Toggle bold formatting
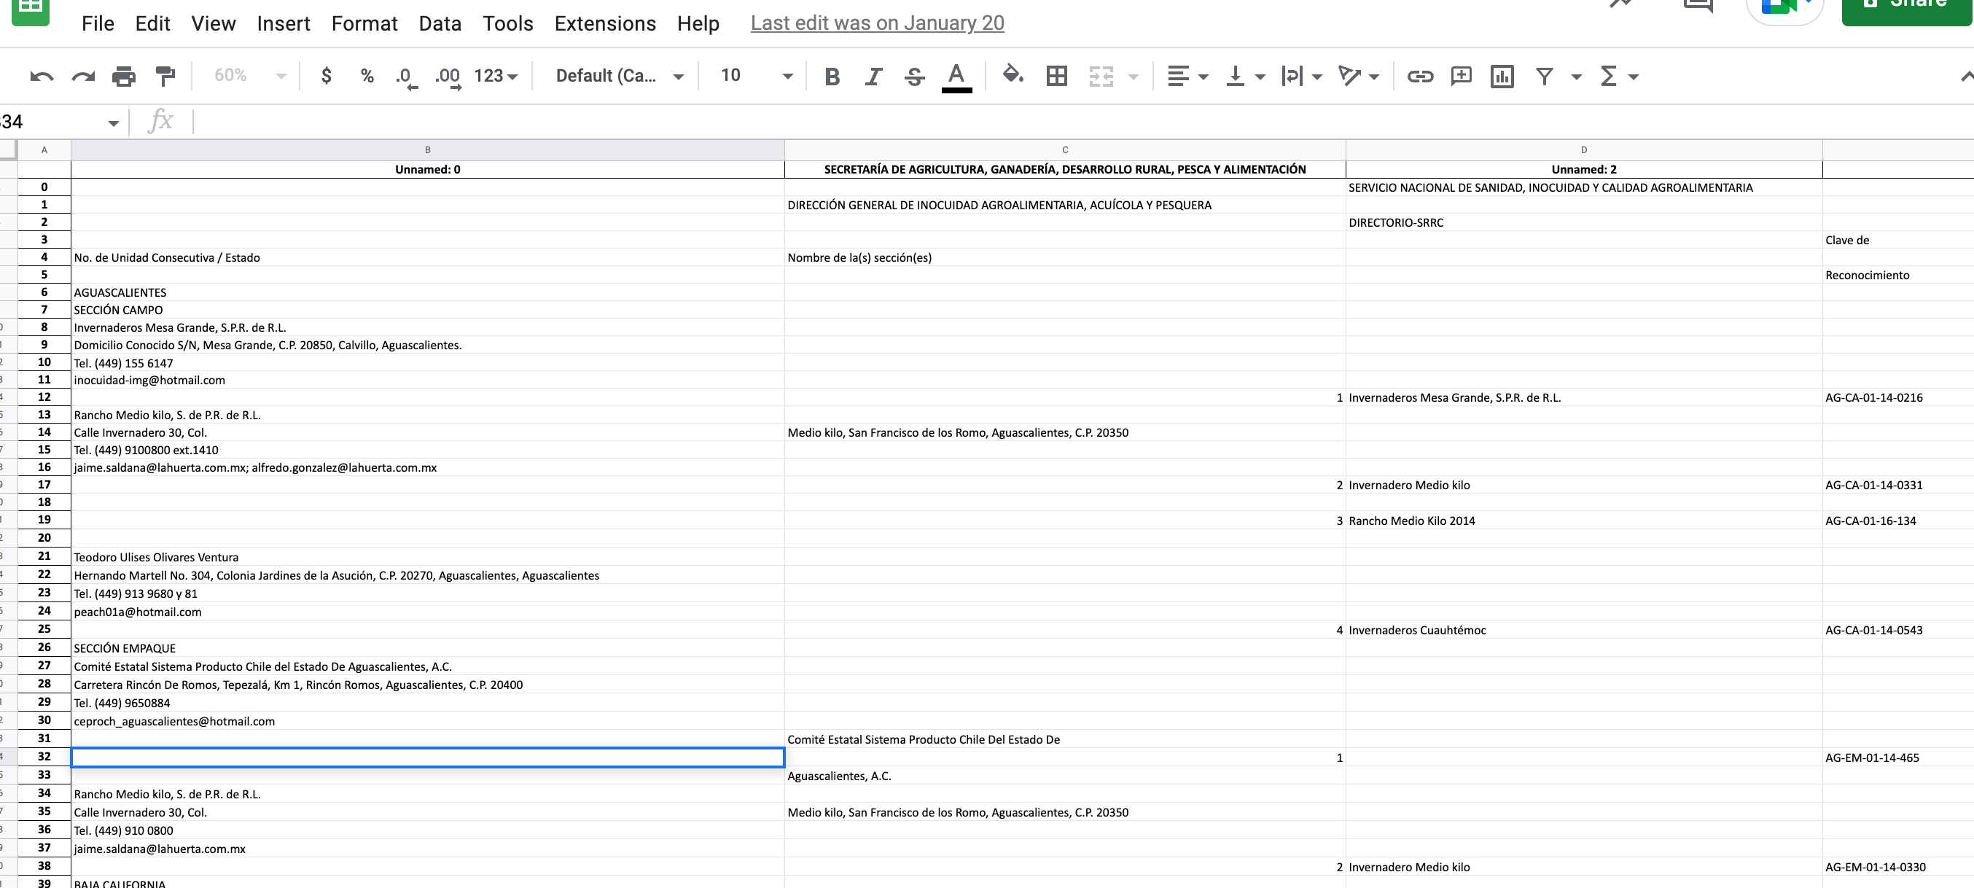Screen dimensions: 1974x888 click(x=832, y=76)
